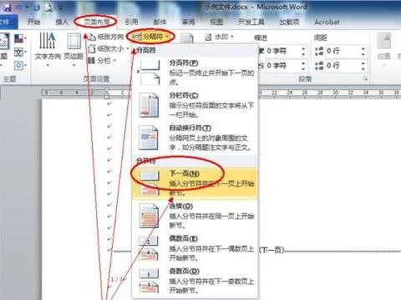Open the 页边距 margins dropdown

tap(74, 50)
